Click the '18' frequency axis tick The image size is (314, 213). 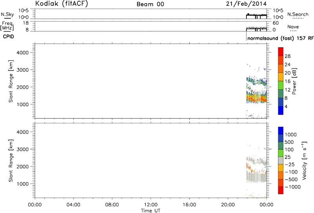(x=26, y=23)
